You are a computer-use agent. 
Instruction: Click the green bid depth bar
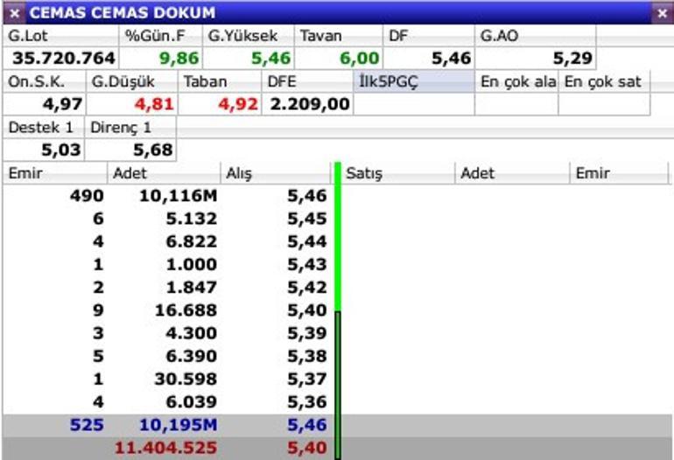338,245
